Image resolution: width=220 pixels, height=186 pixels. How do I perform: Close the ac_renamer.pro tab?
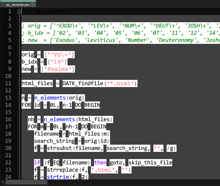tap(32, 5)
